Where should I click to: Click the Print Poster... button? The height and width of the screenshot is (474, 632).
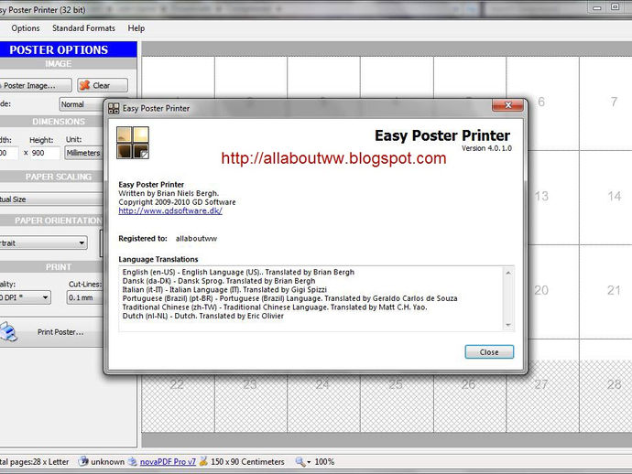coord(51,332)
